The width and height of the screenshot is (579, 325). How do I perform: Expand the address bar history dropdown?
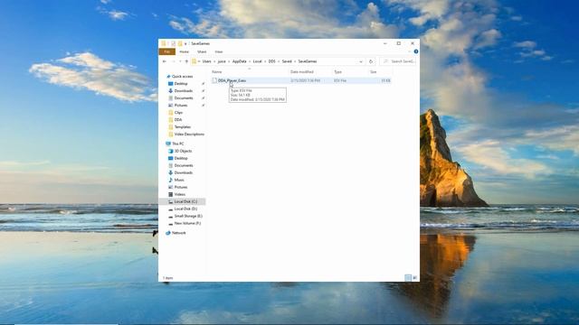pyautogui.click(x=361, y=61)
